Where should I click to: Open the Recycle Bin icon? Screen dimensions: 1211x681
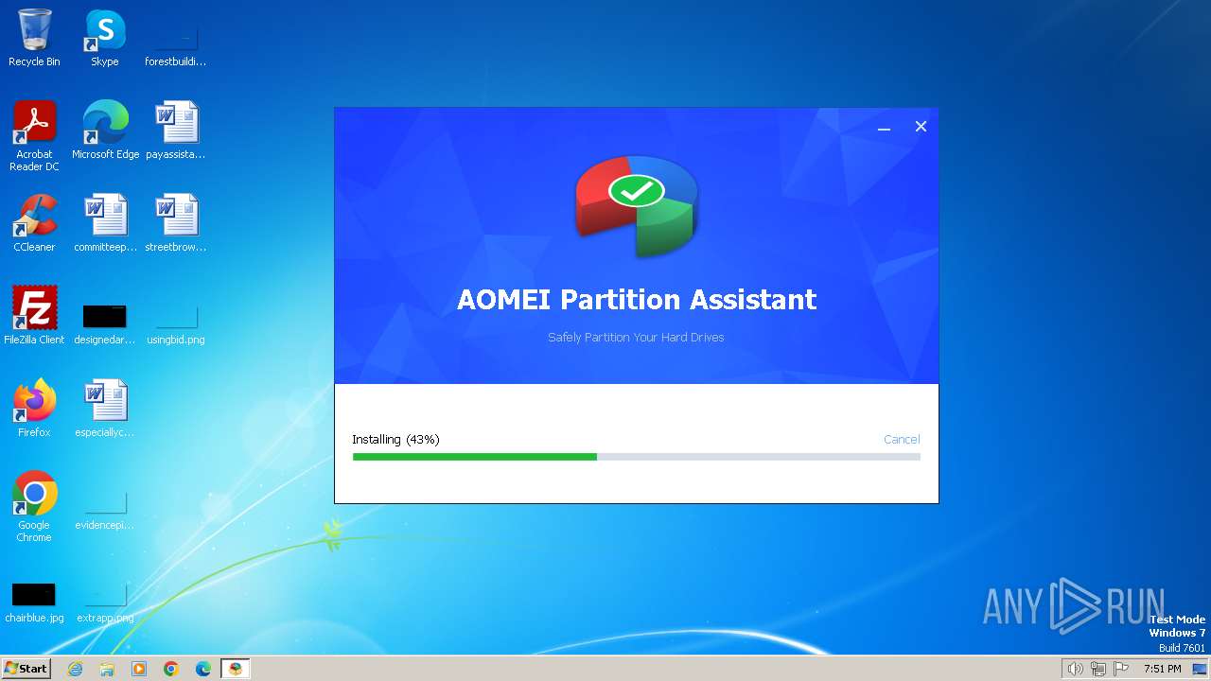pos(34,38)
